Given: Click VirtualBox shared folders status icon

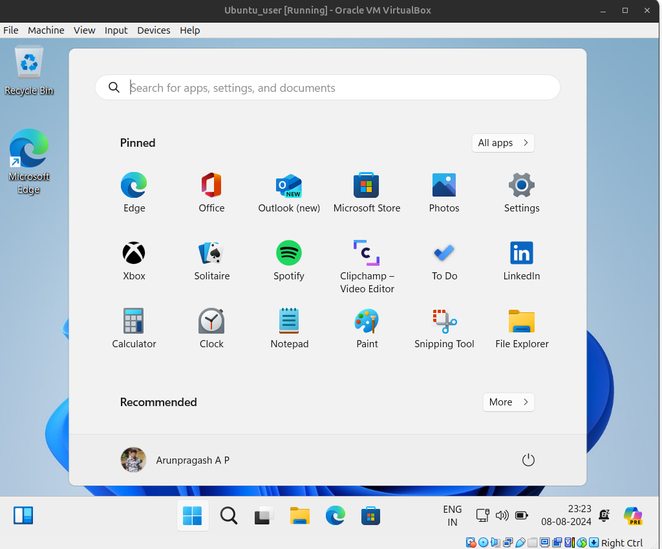Looking at the screenshot, I should [x=533, y=543].
